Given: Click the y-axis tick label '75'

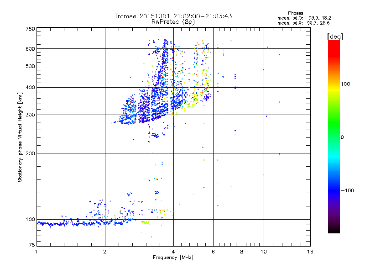Looking at the screenshot, I should [x=32, y=245].
